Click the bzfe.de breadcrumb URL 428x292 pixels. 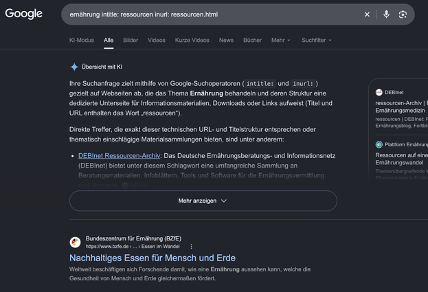coord(133,247)
